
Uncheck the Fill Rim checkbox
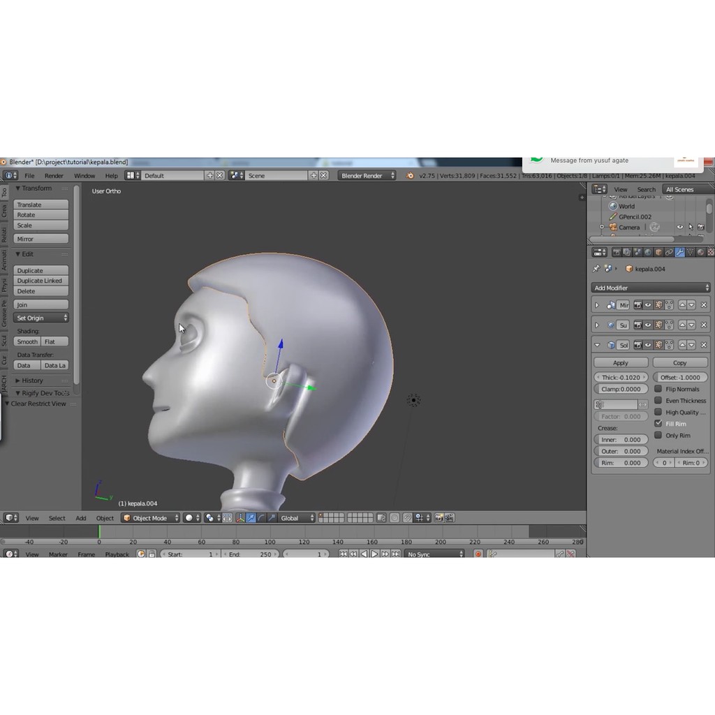tap(658, 424)
